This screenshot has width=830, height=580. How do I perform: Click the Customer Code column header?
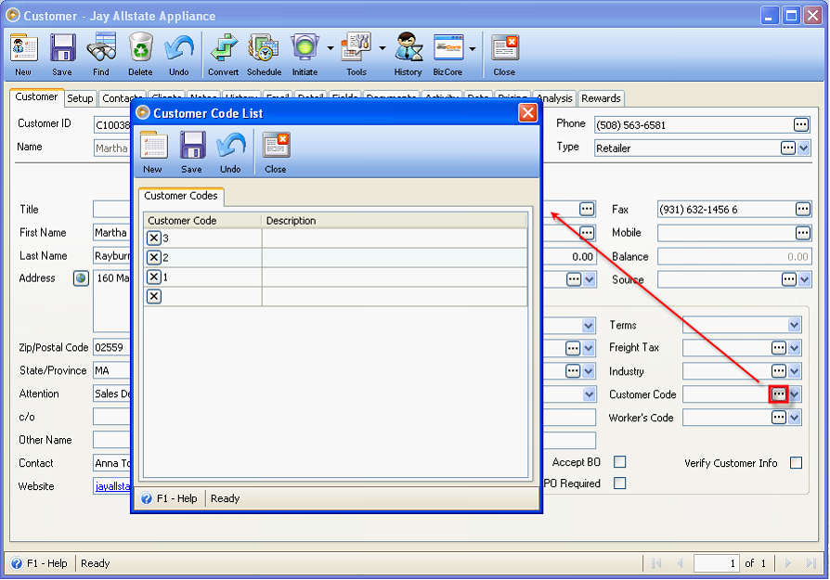click(202, 221)
